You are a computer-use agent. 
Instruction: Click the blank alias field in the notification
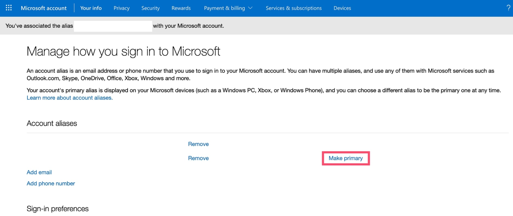[113, 26]
